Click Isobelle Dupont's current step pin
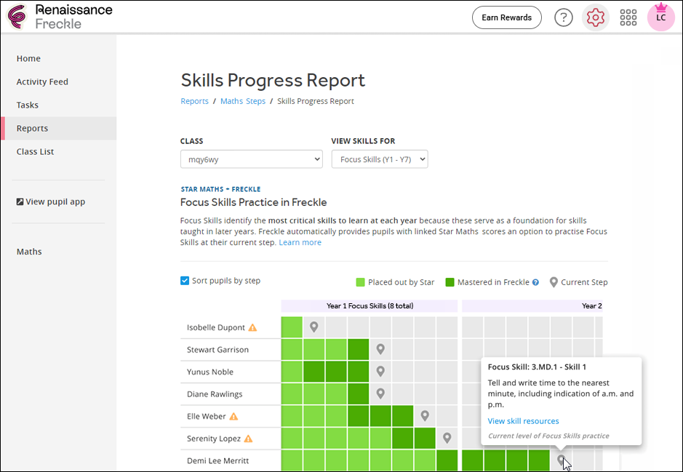 pyautogui.click(x=314, y=327)
